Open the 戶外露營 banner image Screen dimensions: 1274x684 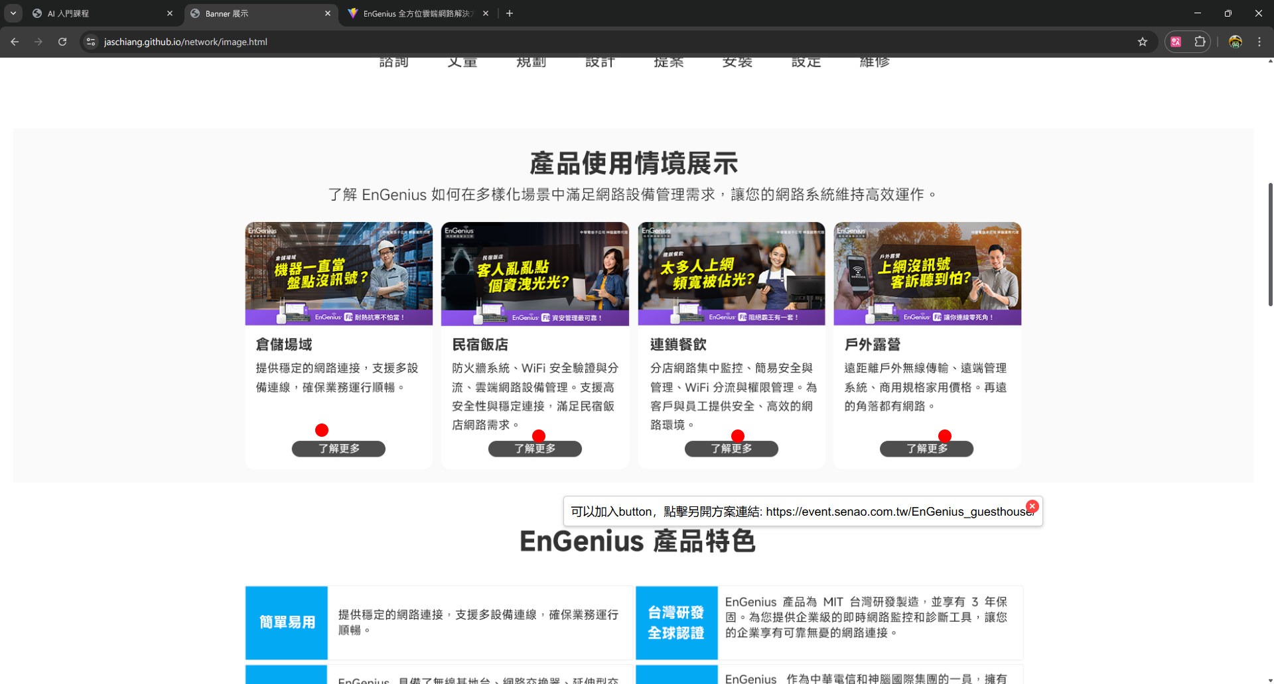tap(927, 274)
